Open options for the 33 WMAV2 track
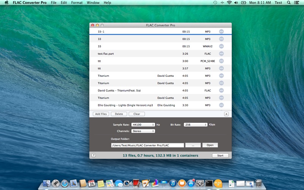 pyautogui.click(x=221, y=46)
